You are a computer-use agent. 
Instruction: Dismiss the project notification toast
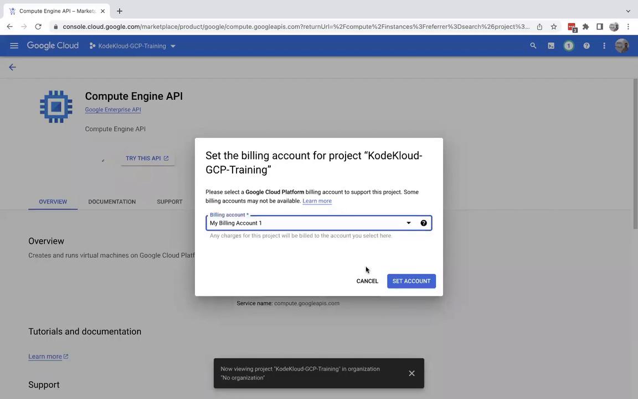(x=411, y=374)
